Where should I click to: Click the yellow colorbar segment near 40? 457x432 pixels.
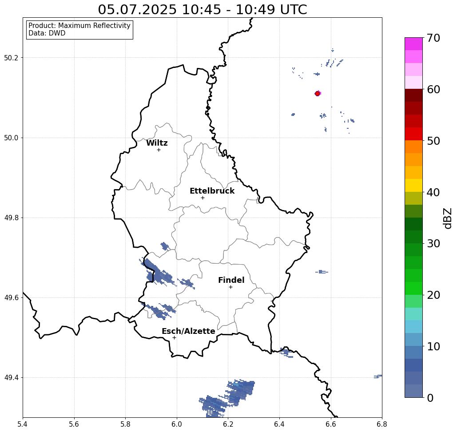click(x=413, y=185)
